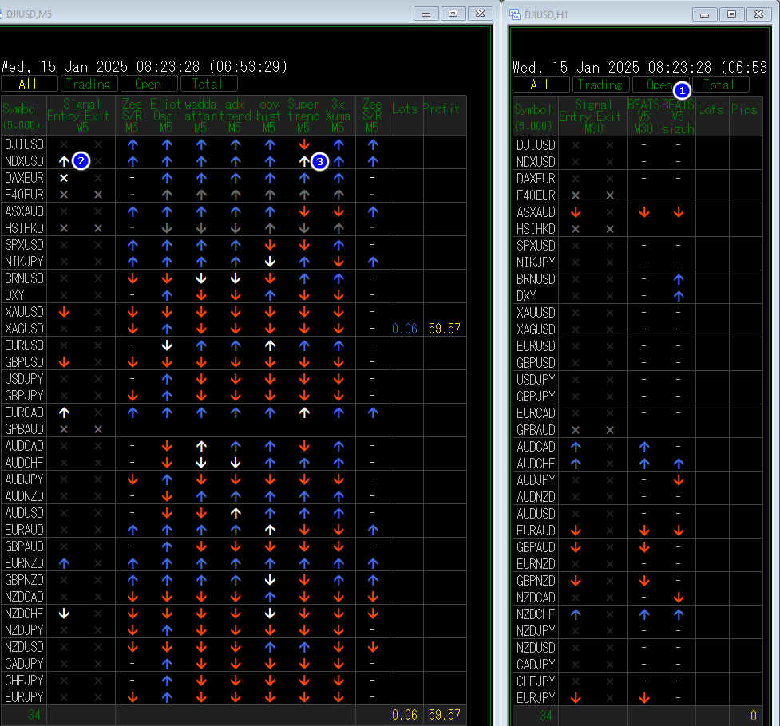
Task: Select the Open filter in the DJIUSD,M5 window
Action: (x=148, y=84)
